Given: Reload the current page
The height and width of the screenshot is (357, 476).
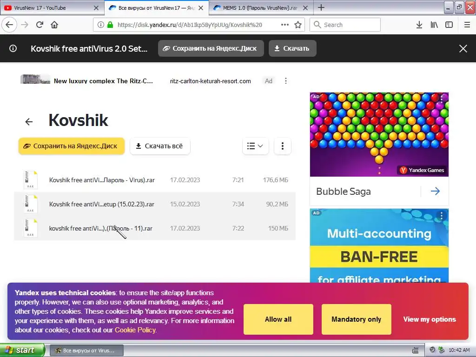Looking at the screenshot, I should point(40,25).
